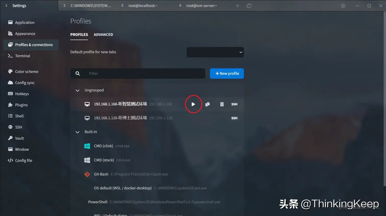Click the Config sync cloud icon
This screenshot has width=386, height=216.
click(x=10, y=82)
